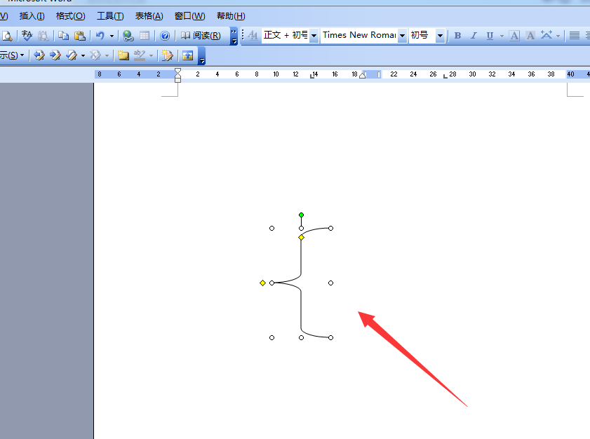Image resolution: width=590 pixels, height=439 pixels.
Task: Open the Styles and Formatting pane icon
Action: pos(253,36)
